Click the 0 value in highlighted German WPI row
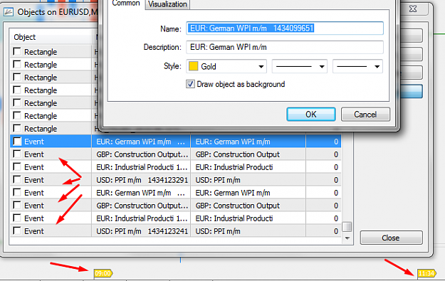This screenshot has width=445, height=281. pos(336,142)
